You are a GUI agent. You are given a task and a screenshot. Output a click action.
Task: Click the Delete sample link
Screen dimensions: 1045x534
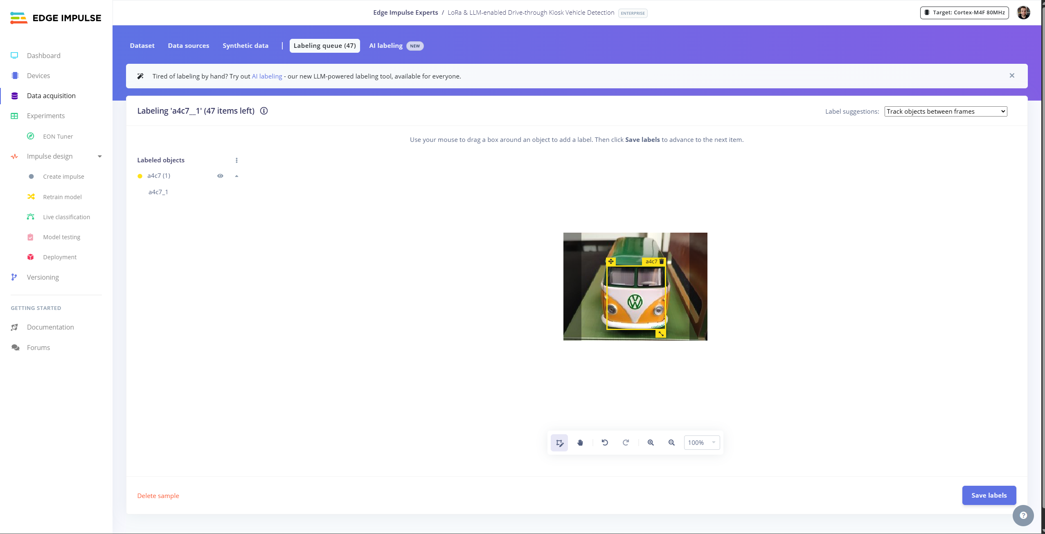coord(158,496)
